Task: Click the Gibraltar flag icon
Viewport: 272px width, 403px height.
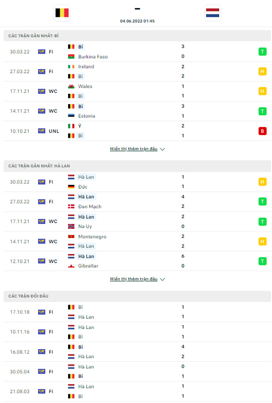Action: point(71,266)
